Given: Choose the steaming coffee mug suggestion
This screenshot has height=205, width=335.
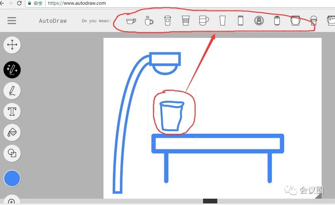Looking at the screenshot, I should 149,21.
